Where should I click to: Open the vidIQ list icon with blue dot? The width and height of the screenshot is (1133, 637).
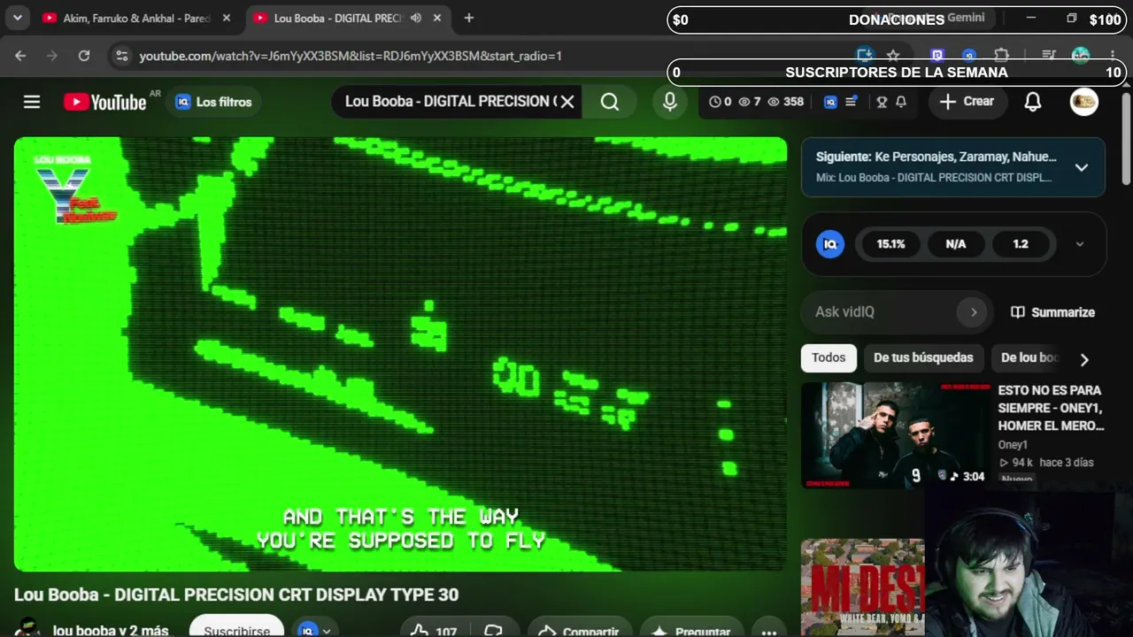pyautogui.click(x=851, y=102)
